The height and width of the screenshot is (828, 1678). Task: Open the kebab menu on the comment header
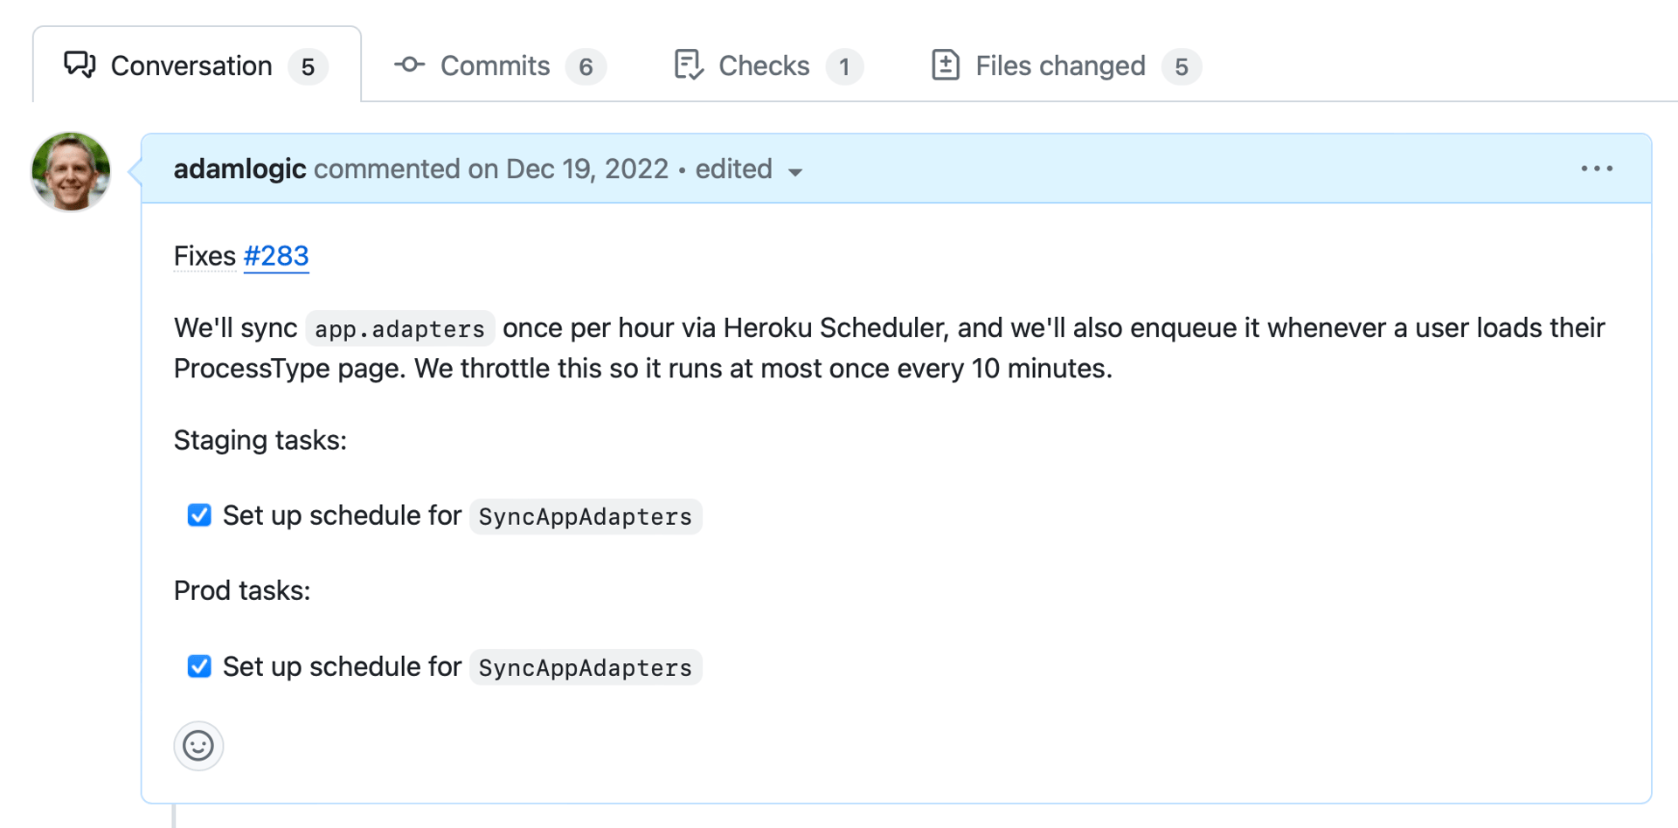pyautogui.click(x=1597, y=169)
